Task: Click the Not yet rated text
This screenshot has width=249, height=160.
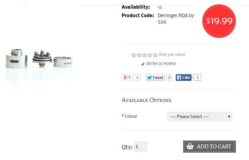Action: coord(172,55)
